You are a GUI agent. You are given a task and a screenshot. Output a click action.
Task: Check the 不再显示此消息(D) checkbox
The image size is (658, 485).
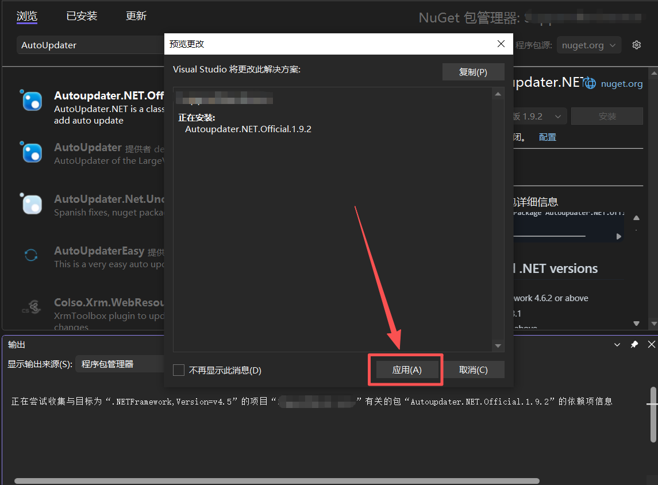[179, 370]
